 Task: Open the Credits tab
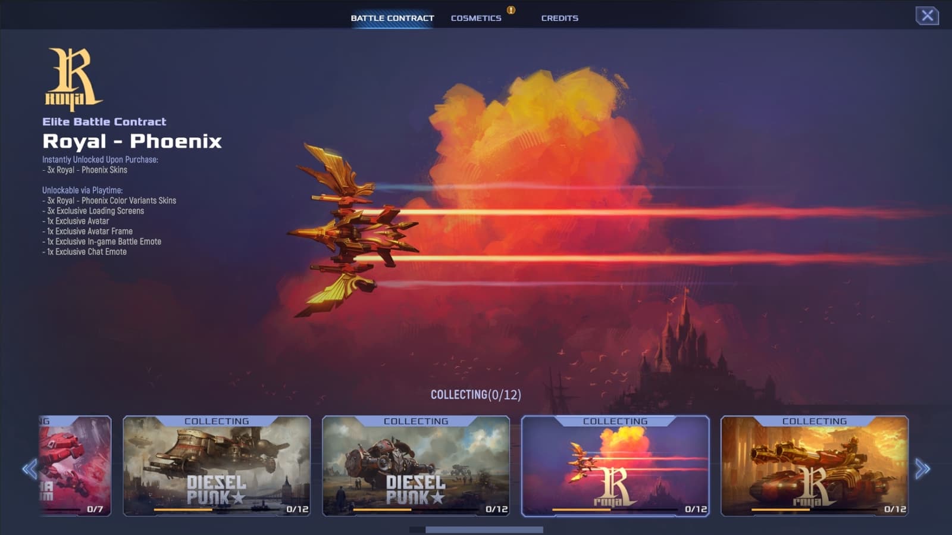point(559,18)
